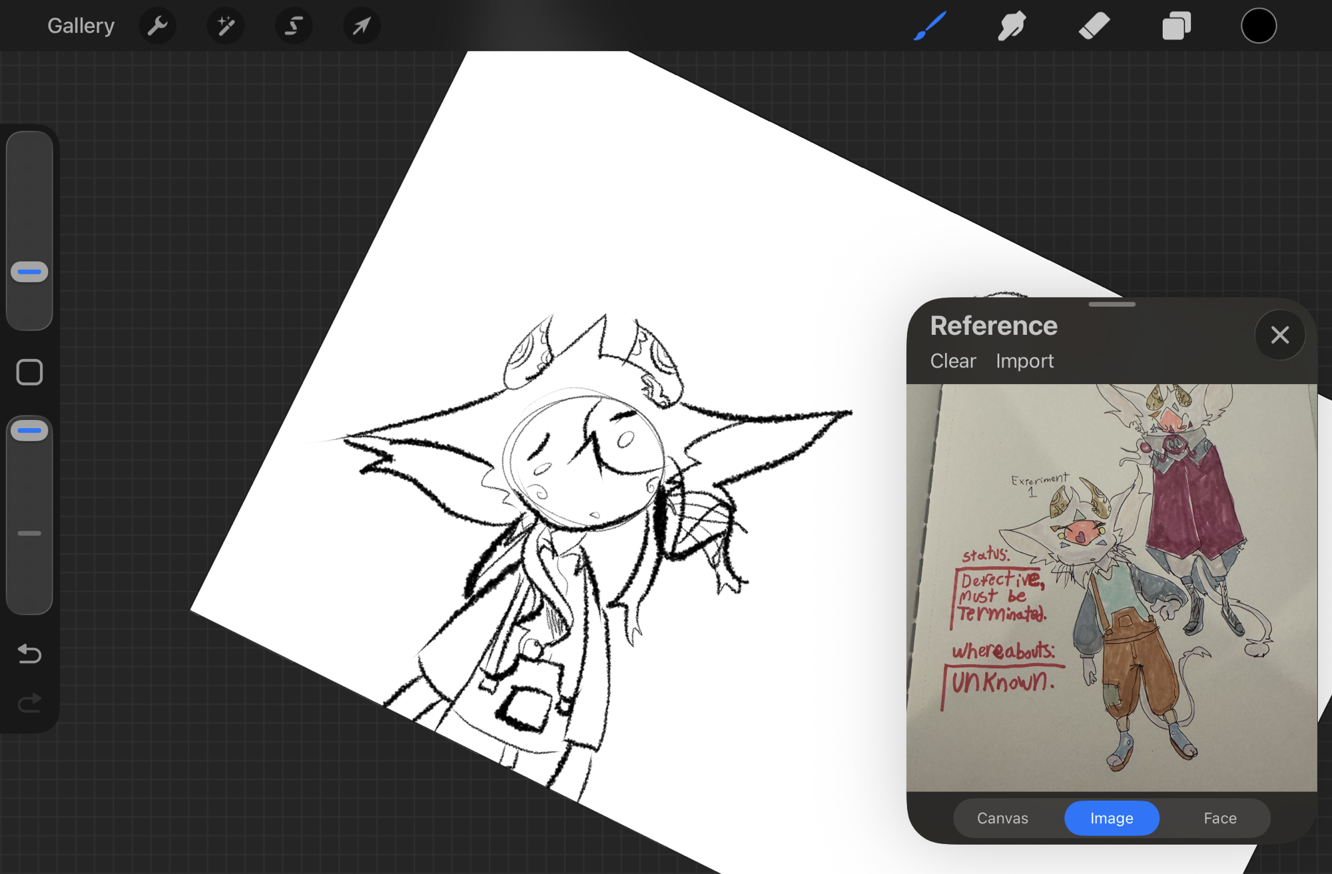Viewport: 1332px width, 874px height.
Task: Open the black active color picker
Action: pos(1258,26)
